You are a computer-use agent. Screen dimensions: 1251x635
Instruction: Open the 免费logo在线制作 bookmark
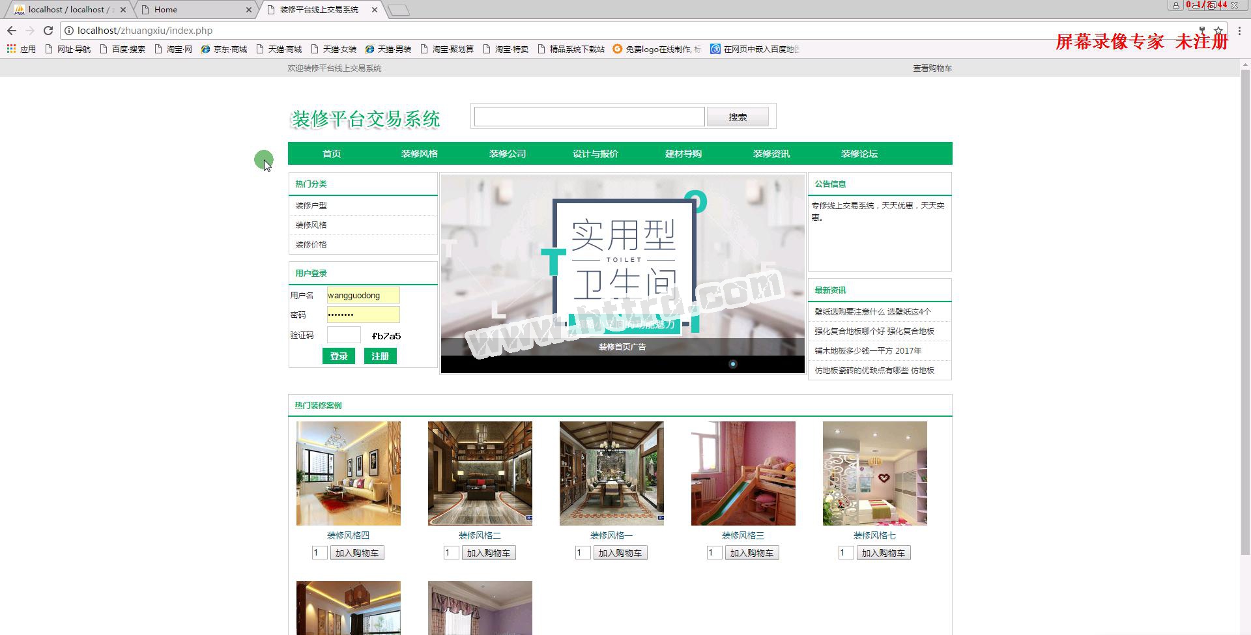tap(657, 49)
